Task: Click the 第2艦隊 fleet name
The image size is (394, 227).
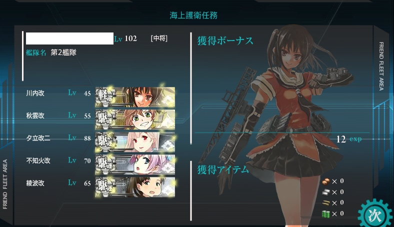Action: 63,52
